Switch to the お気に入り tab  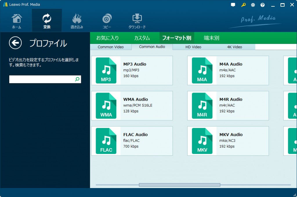(107, 38)
